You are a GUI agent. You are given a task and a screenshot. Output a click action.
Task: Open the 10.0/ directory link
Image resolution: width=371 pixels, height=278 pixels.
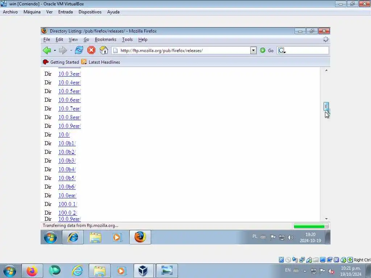coord(64,135)
